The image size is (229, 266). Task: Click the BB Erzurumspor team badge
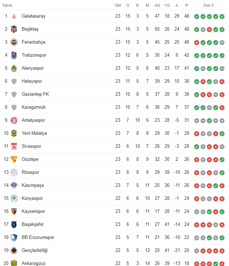coord(14,237)
